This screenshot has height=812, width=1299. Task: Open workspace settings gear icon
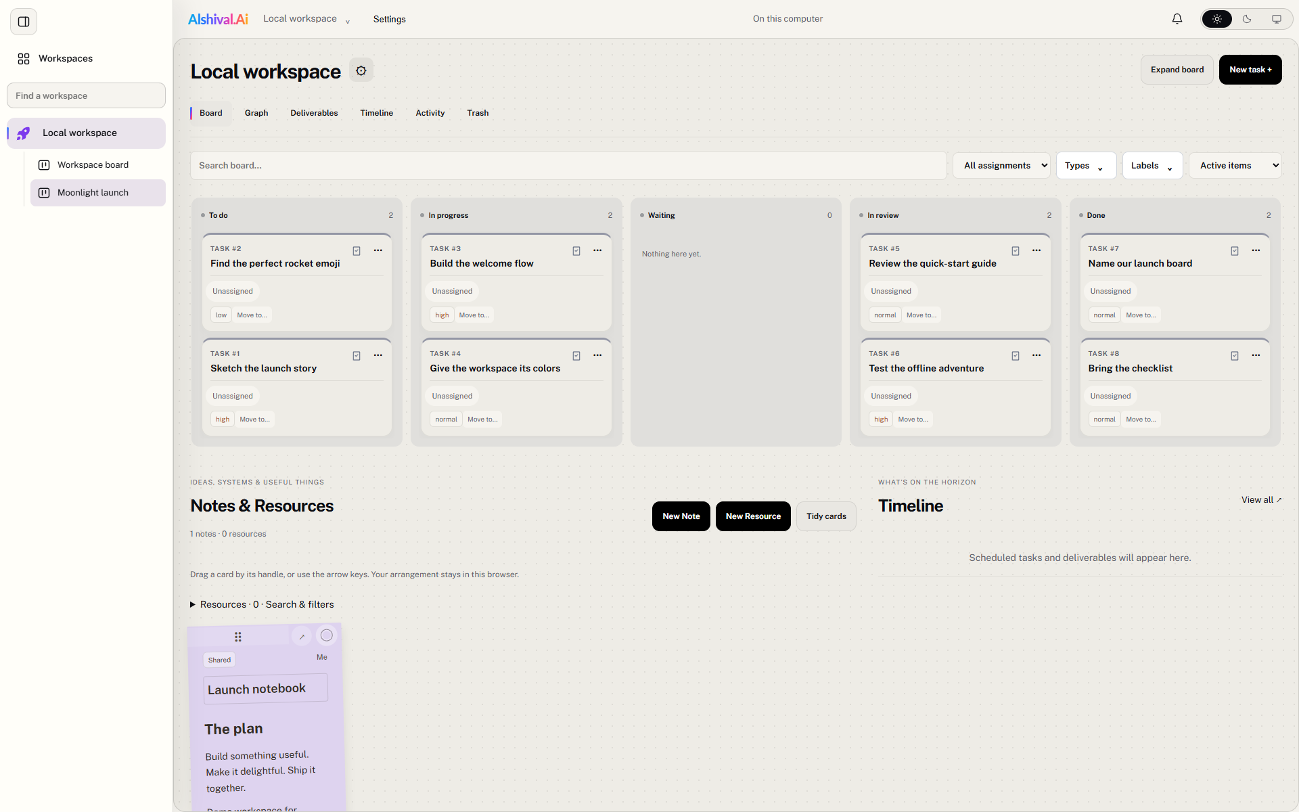coord(361,70)
